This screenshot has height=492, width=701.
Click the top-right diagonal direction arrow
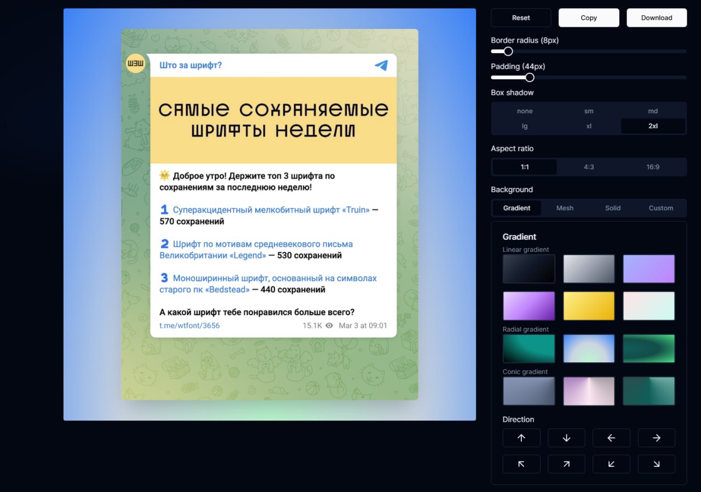click(x=566, y=464)
